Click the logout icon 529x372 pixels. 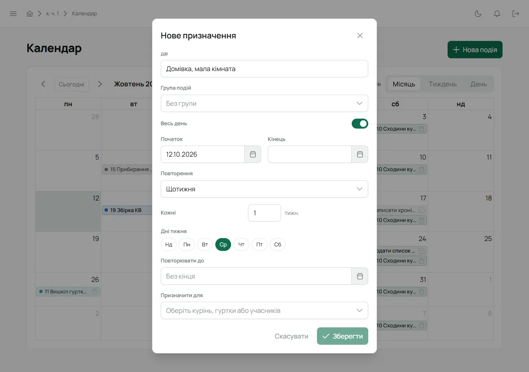(516, 14)
